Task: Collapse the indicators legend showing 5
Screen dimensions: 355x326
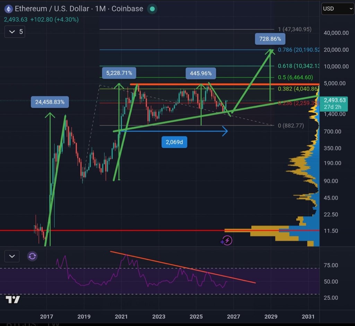Action: [15, 32]
